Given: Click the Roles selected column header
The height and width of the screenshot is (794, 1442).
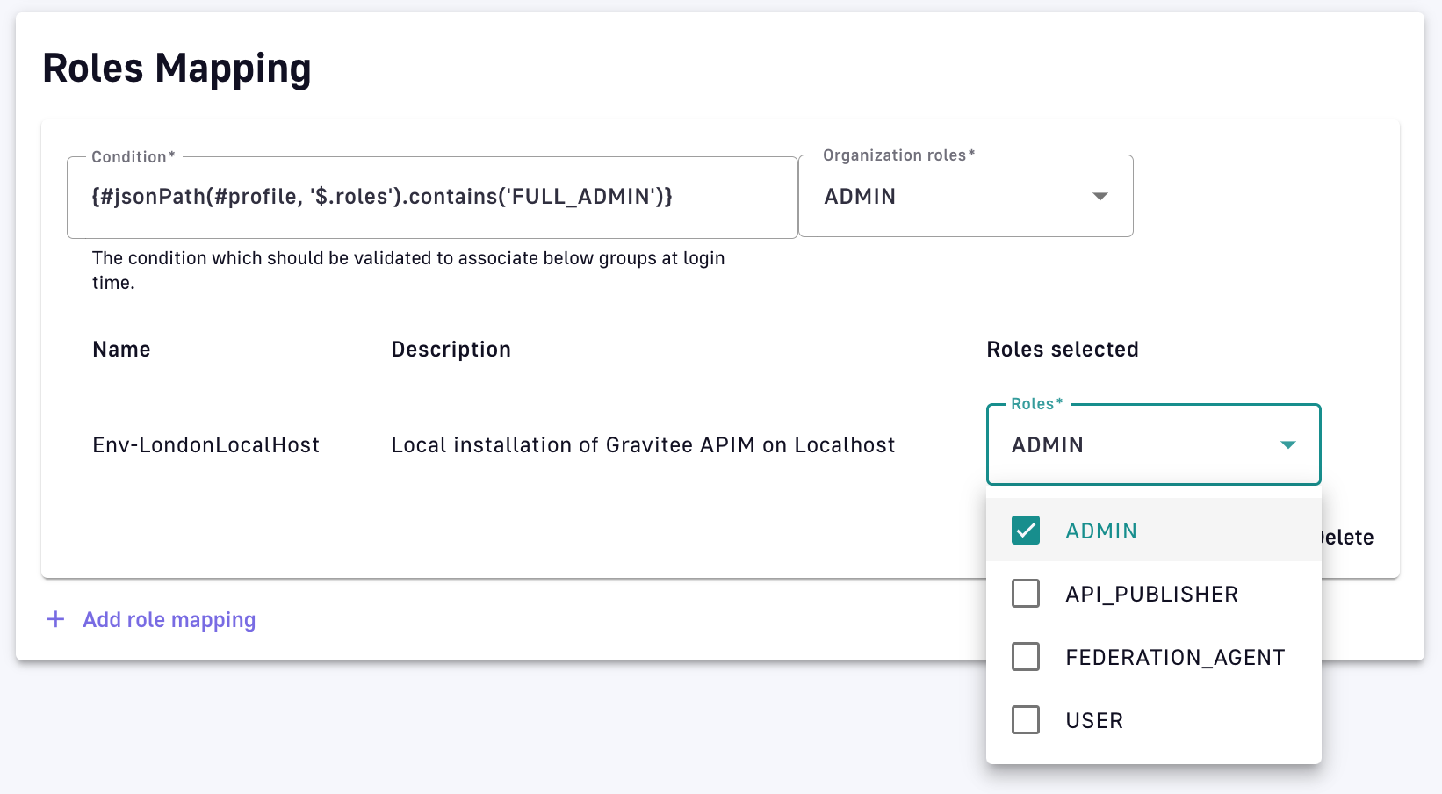Looking at the screenshot, I should click(1062, 350).
